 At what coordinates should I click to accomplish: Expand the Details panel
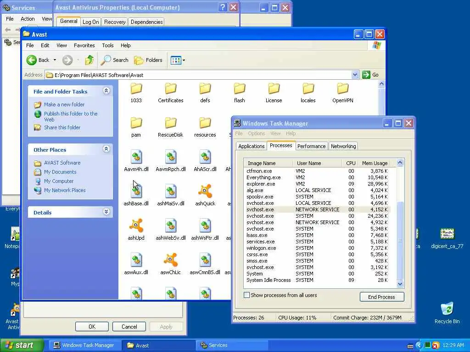click(x=106, y=212)
